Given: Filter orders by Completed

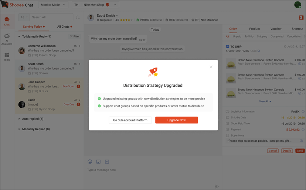Looking at the screenshot, I should [277, 37].
